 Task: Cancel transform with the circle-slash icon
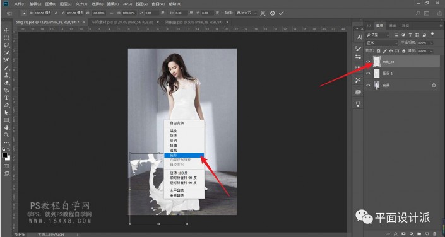273,13
